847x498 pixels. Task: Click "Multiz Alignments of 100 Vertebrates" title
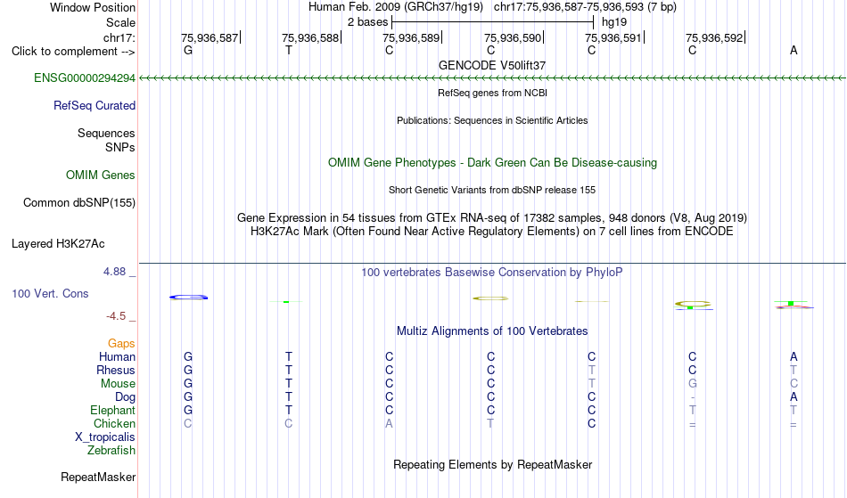pyautogui.click(x=492, y=331)
